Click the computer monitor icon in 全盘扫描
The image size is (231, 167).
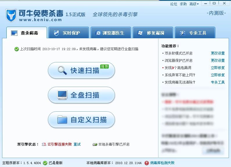[x=62, y=95]
